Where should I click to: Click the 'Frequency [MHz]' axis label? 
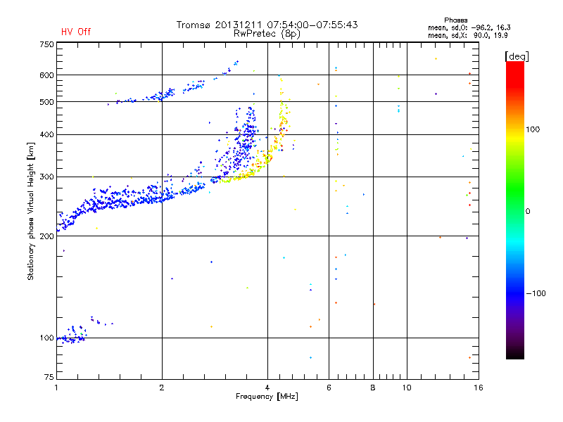267,397
